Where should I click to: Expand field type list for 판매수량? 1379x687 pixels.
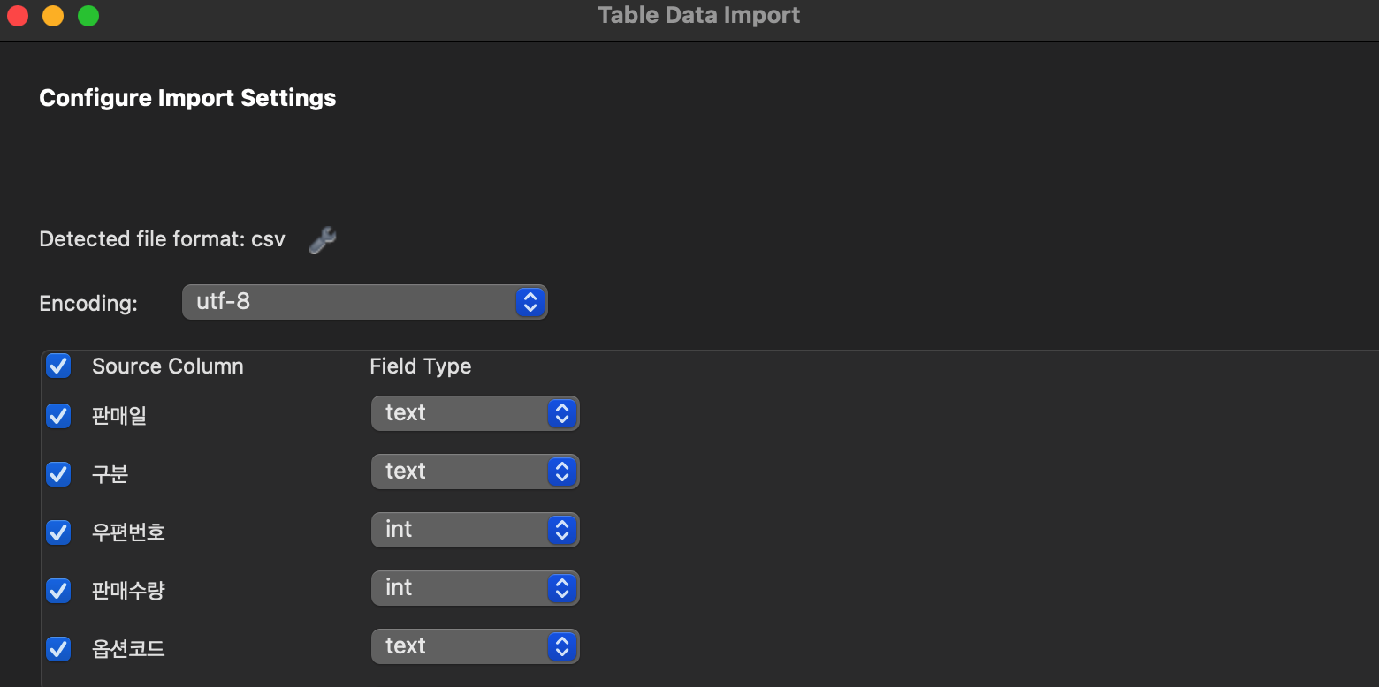pyautogui.click(x=475, y=588)
